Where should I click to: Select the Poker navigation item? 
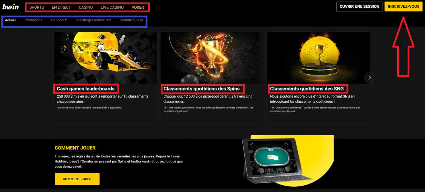[138, 7]
